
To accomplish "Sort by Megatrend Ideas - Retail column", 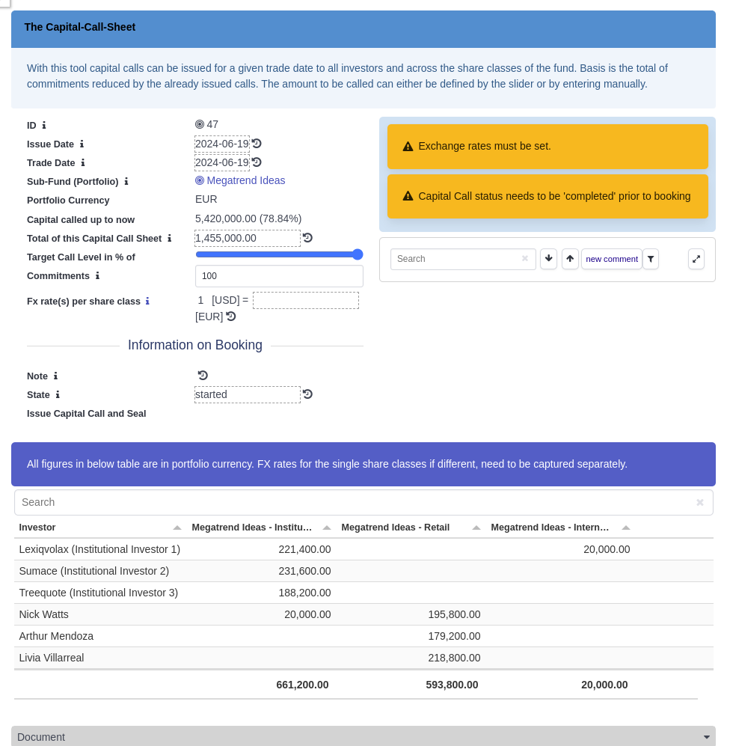I will 476,528.
